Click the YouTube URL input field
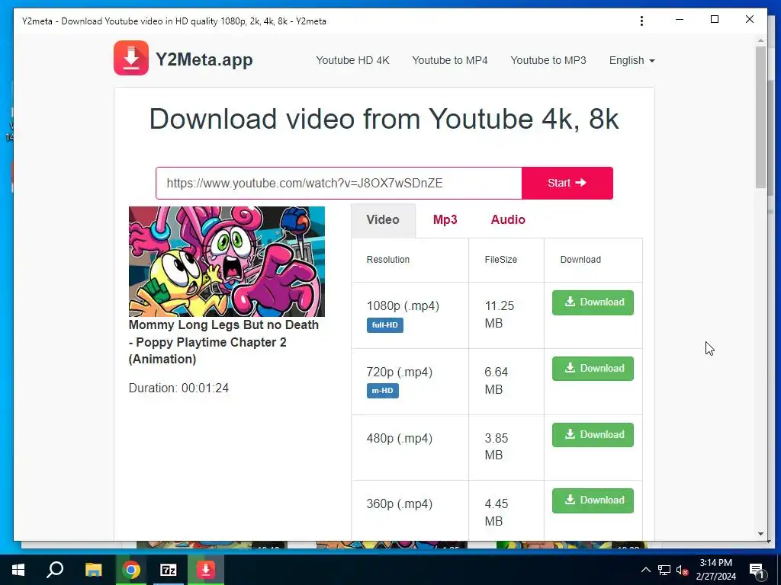 tap(339, 183)
